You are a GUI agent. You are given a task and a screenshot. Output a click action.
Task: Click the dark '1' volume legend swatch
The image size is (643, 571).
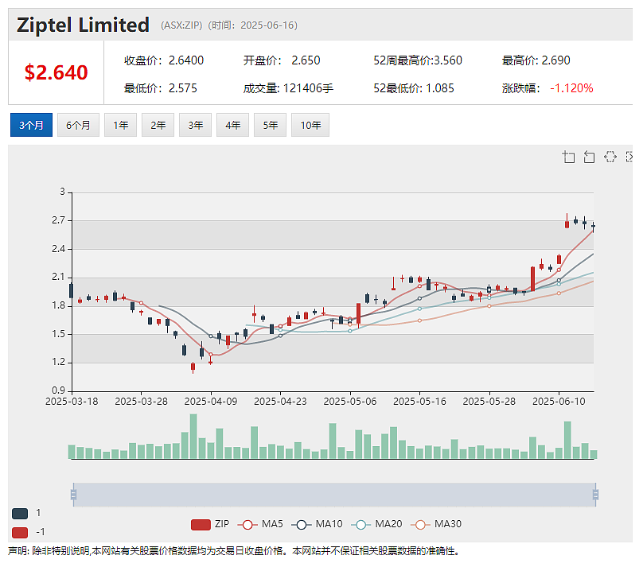tap(20, 514)
